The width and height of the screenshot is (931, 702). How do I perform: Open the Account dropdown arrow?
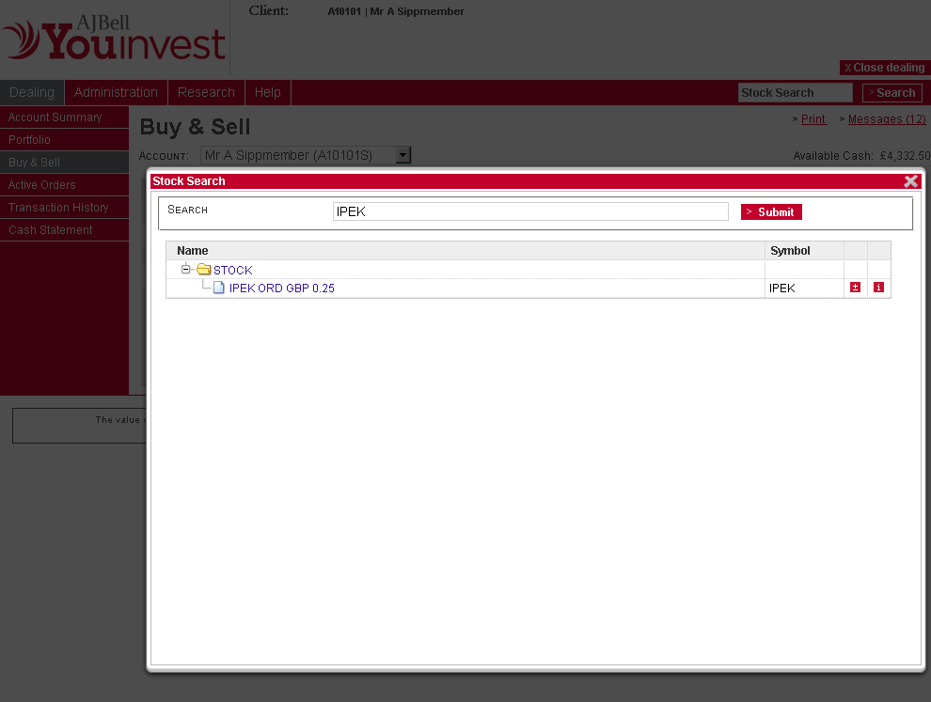[x=402, y=155]
